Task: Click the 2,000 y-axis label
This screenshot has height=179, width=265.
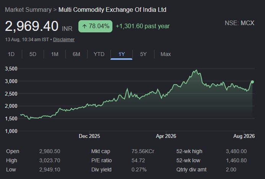Action: tap(11, 106)
